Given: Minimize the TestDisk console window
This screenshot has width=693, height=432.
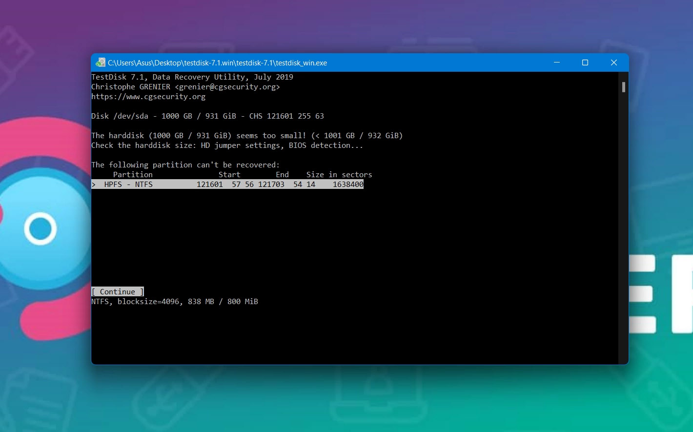Looking at the screenshot, I should [x=557, y=62].
